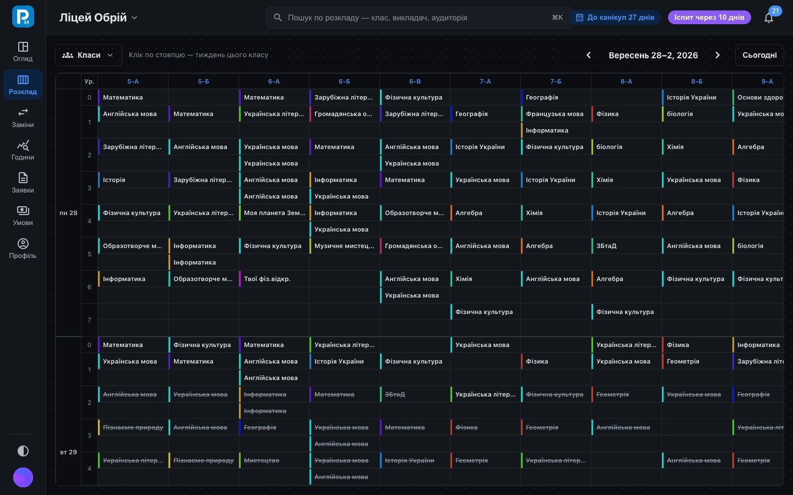The width and height of the screenshot is (793, 495).
Task: Open the 7-Б class column header
Action: point(556,81)
